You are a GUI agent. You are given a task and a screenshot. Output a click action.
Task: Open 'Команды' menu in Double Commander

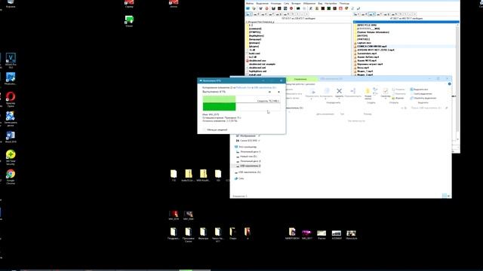(x=276, y=3)
